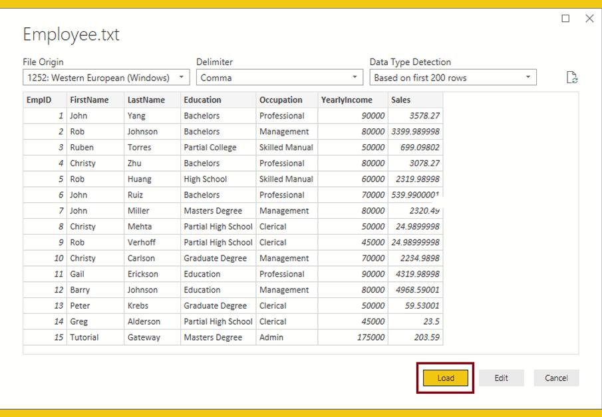Screen dimensions: 602x417
Task: Click the first name Peter
Action: (96, 306)
